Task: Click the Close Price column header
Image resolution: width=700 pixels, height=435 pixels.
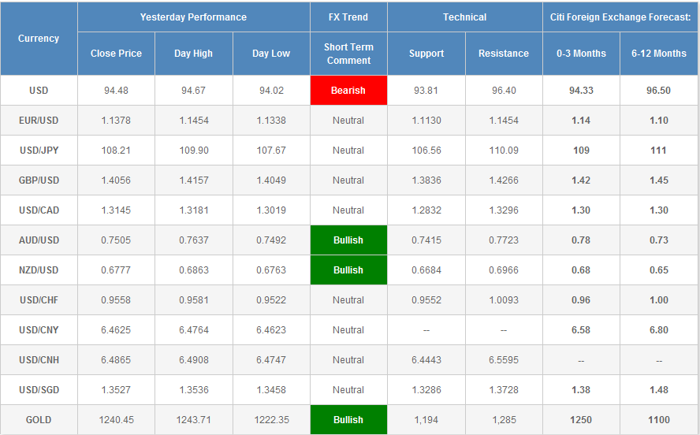Action: 116,54
